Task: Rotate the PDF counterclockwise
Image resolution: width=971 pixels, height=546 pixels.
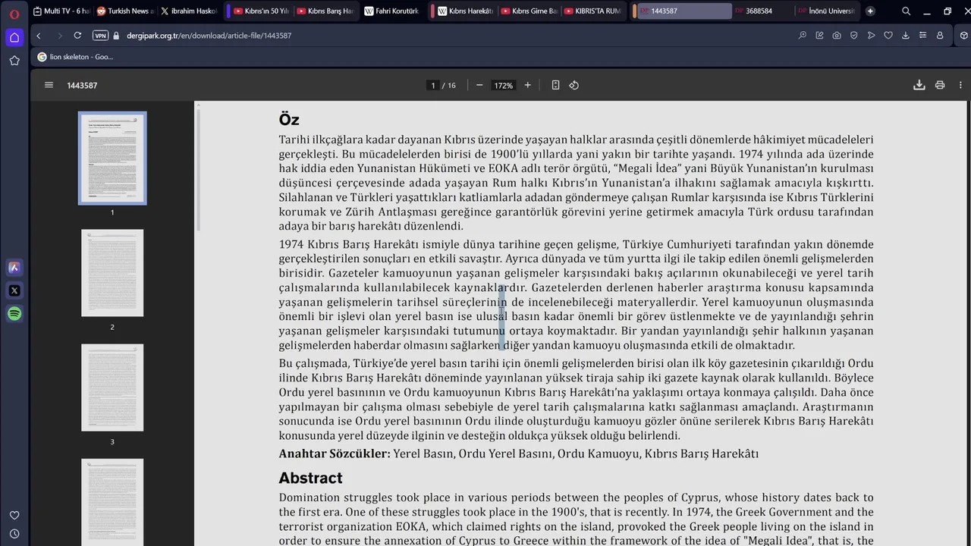Action: pyautogui.click(x=574, y=85)
